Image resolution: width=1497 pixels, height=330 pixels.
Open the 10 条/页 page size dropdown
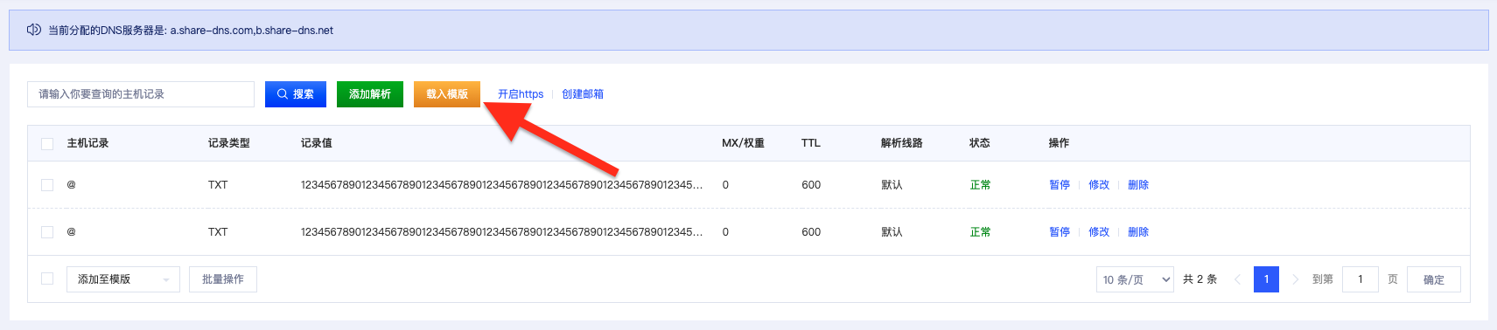(1135, 279)
